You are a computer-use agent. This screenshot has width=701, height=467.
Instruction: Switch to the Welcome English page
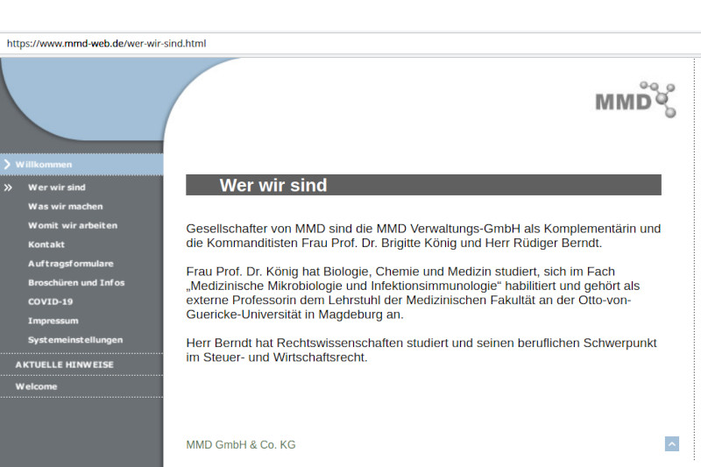tap(36, 386)
